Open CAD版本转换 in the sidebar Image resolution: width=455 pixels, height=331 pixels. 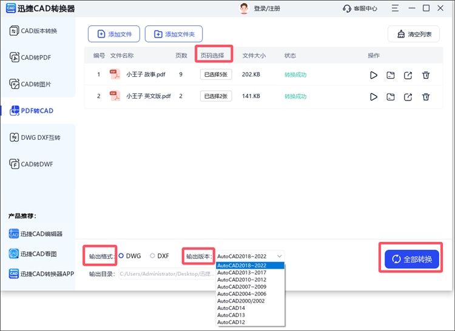[33, 31]
